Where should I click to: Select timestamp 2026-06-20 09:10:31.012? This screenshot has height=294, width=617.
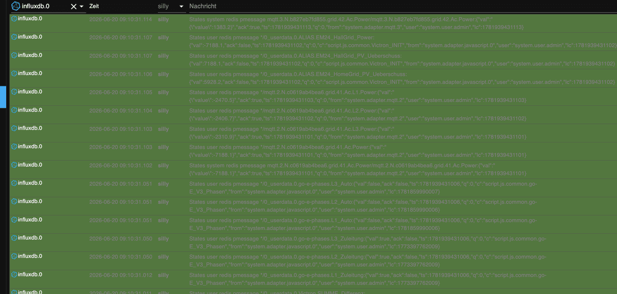[121, 275]
